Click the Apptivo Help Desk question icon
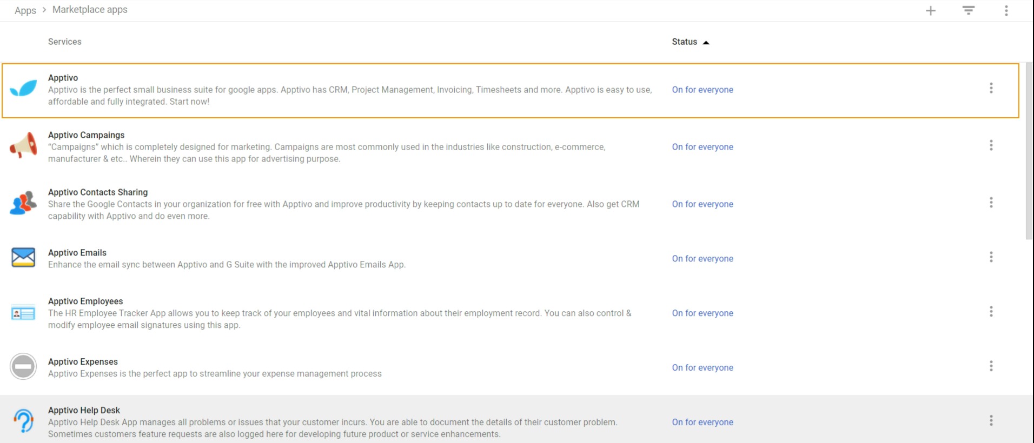 coord(23,421)
